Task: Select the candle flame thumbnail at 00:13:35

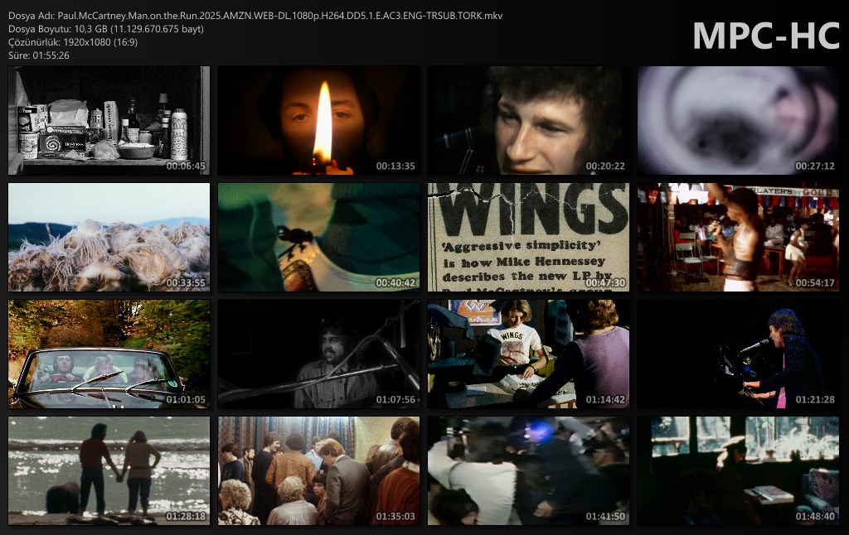Action: tap(318, 120)
